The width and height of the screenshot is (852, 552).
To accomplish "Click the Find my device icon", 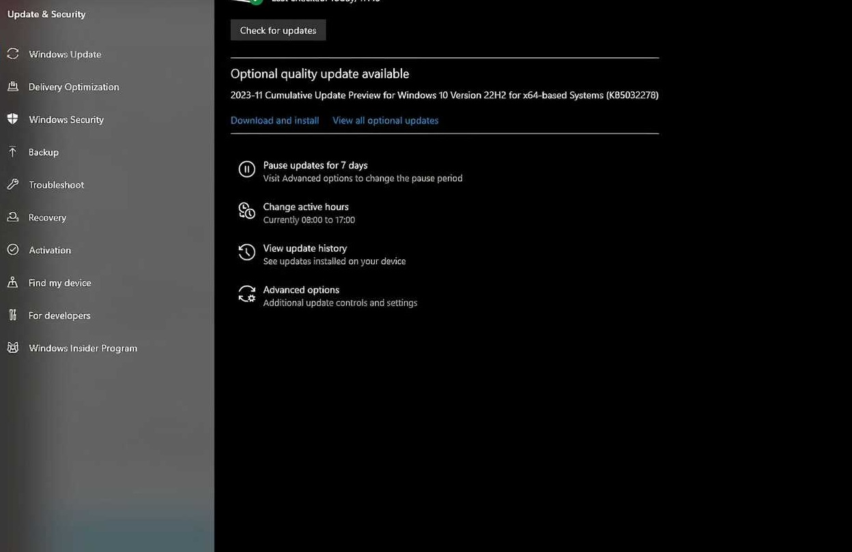I will [12, 282].
